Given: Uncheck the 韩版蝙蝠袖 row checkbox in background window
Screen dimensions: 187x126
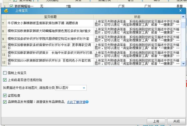Looking at the screenshot, I should tap(11, 6).
